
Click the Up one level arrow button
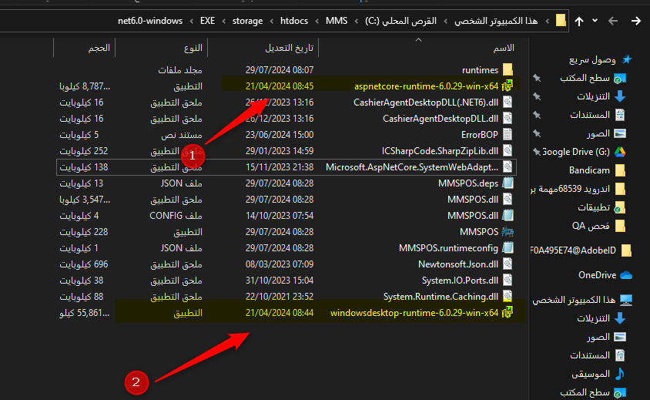(579, 22)
